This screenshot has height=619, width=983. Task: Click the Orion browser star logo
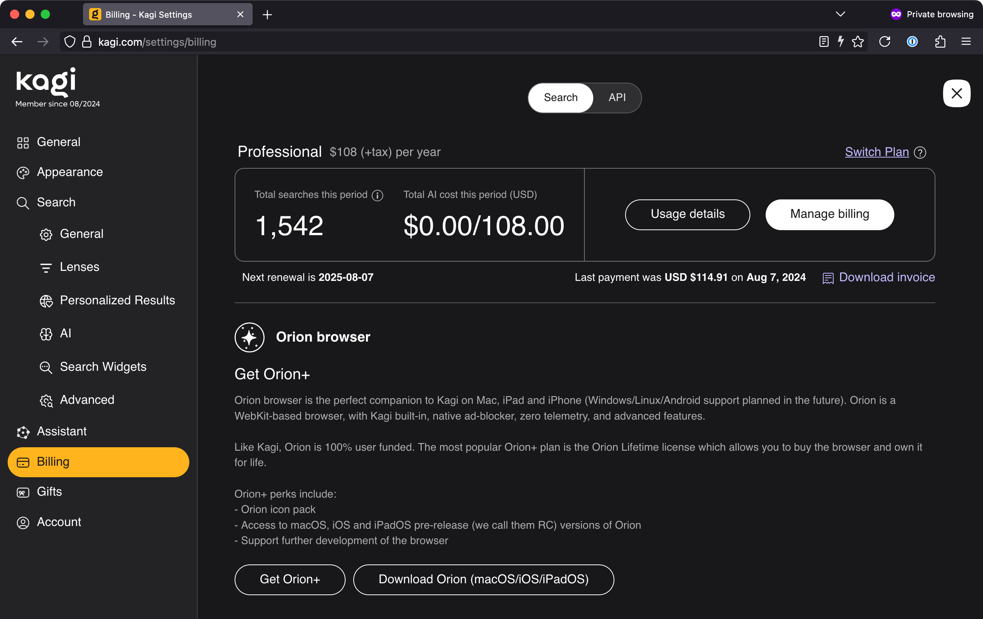(x=250, y=337)
